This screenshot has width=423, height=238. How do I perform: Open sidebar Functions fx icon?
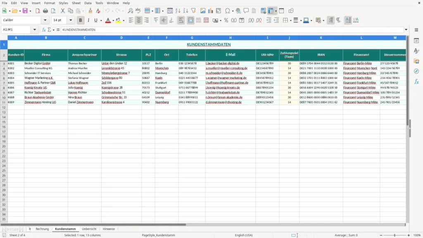[416, 81]
